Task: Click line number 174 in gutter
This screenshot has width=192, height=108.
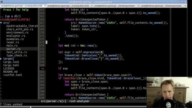Action: click(42, 45)
